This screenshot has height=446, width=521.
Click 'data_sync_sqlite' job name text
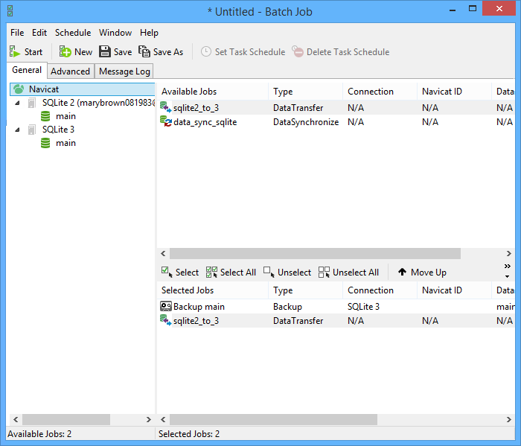click(205, 122)
